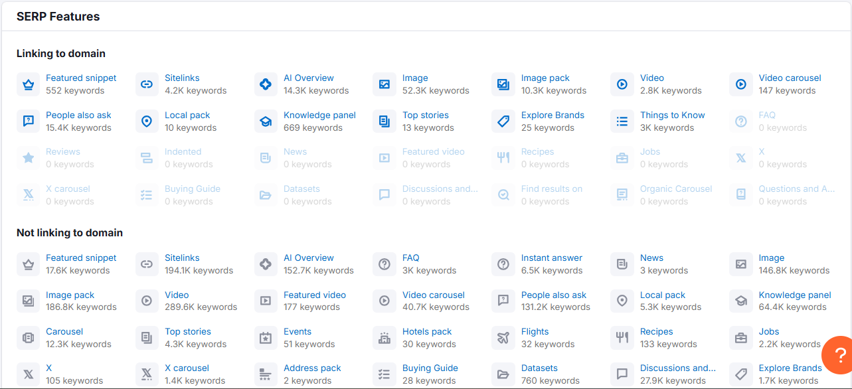Click the Knowledge panel graduation cap icon under Linking to domain
The width and height of the screenshot is (852, 389).
tap(266, 121)
